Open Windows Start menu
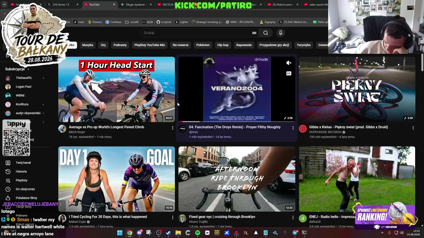 [x=120, y=233]
